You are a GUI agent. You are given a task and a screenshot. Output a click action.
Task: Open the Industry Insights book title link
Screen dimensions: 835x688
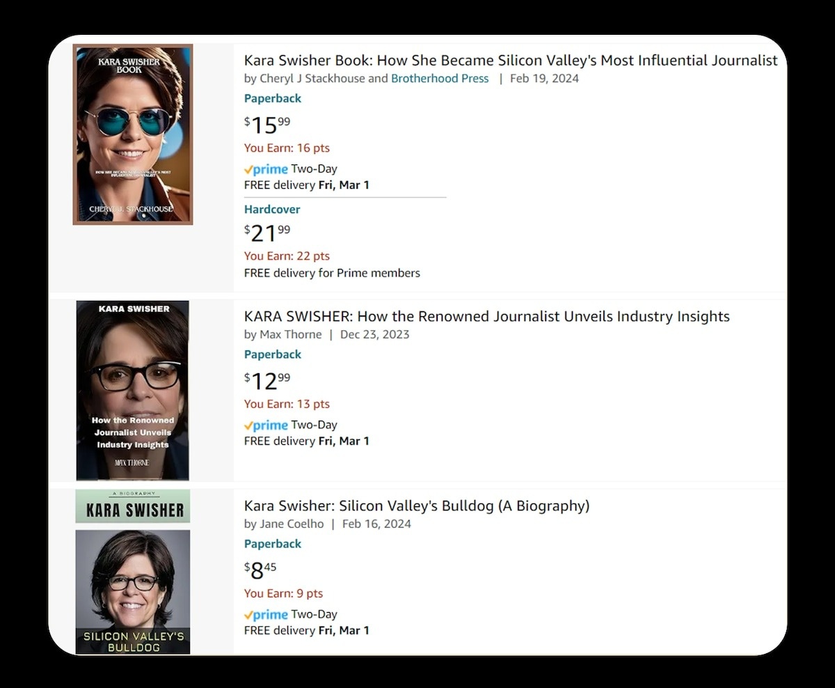pyautogui.click(x=486, y=316)
